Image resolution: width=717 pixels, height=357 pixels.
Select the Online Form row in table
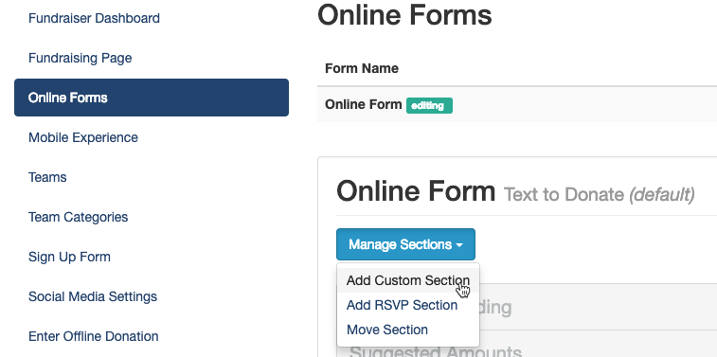click(517, 105)
